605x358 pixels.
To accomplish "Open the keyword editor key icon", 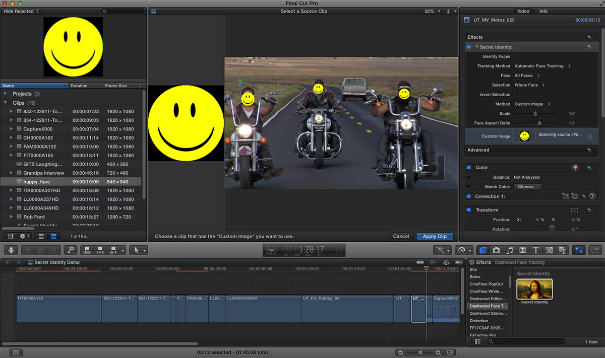I will 71,250.
